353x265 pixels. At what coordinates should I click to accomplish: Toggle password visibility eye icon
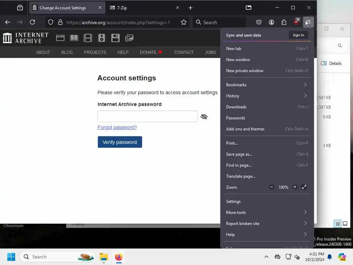[204, 117]
